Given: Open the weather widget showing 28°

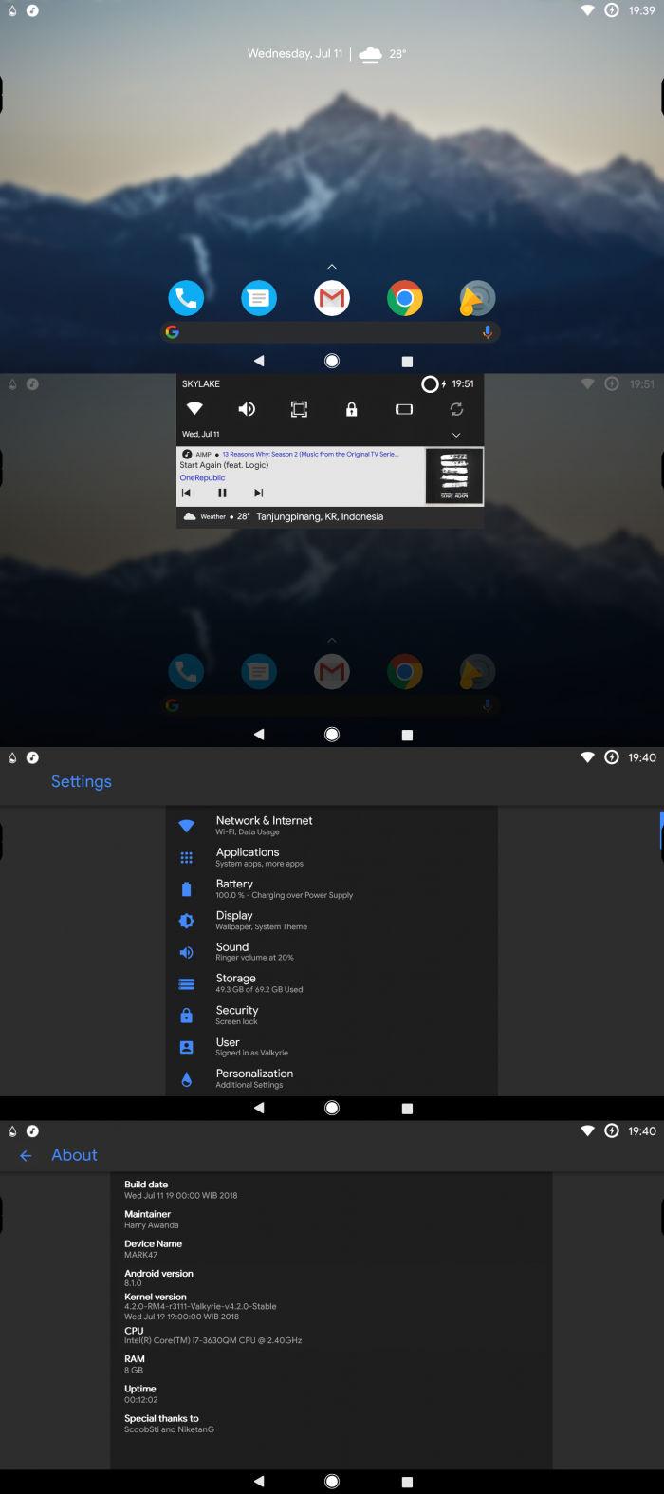Looking at the screenshot, I should (382, 54).
